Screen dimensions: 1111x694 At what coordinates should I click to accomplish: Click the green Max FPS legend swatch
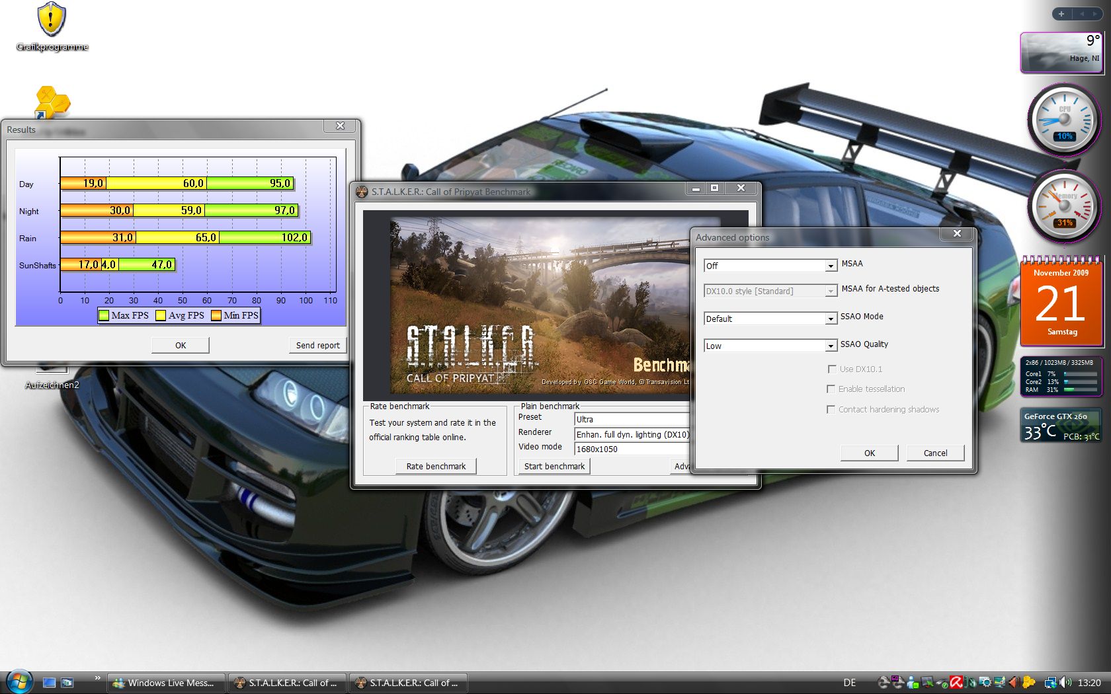tap(104, 315)
